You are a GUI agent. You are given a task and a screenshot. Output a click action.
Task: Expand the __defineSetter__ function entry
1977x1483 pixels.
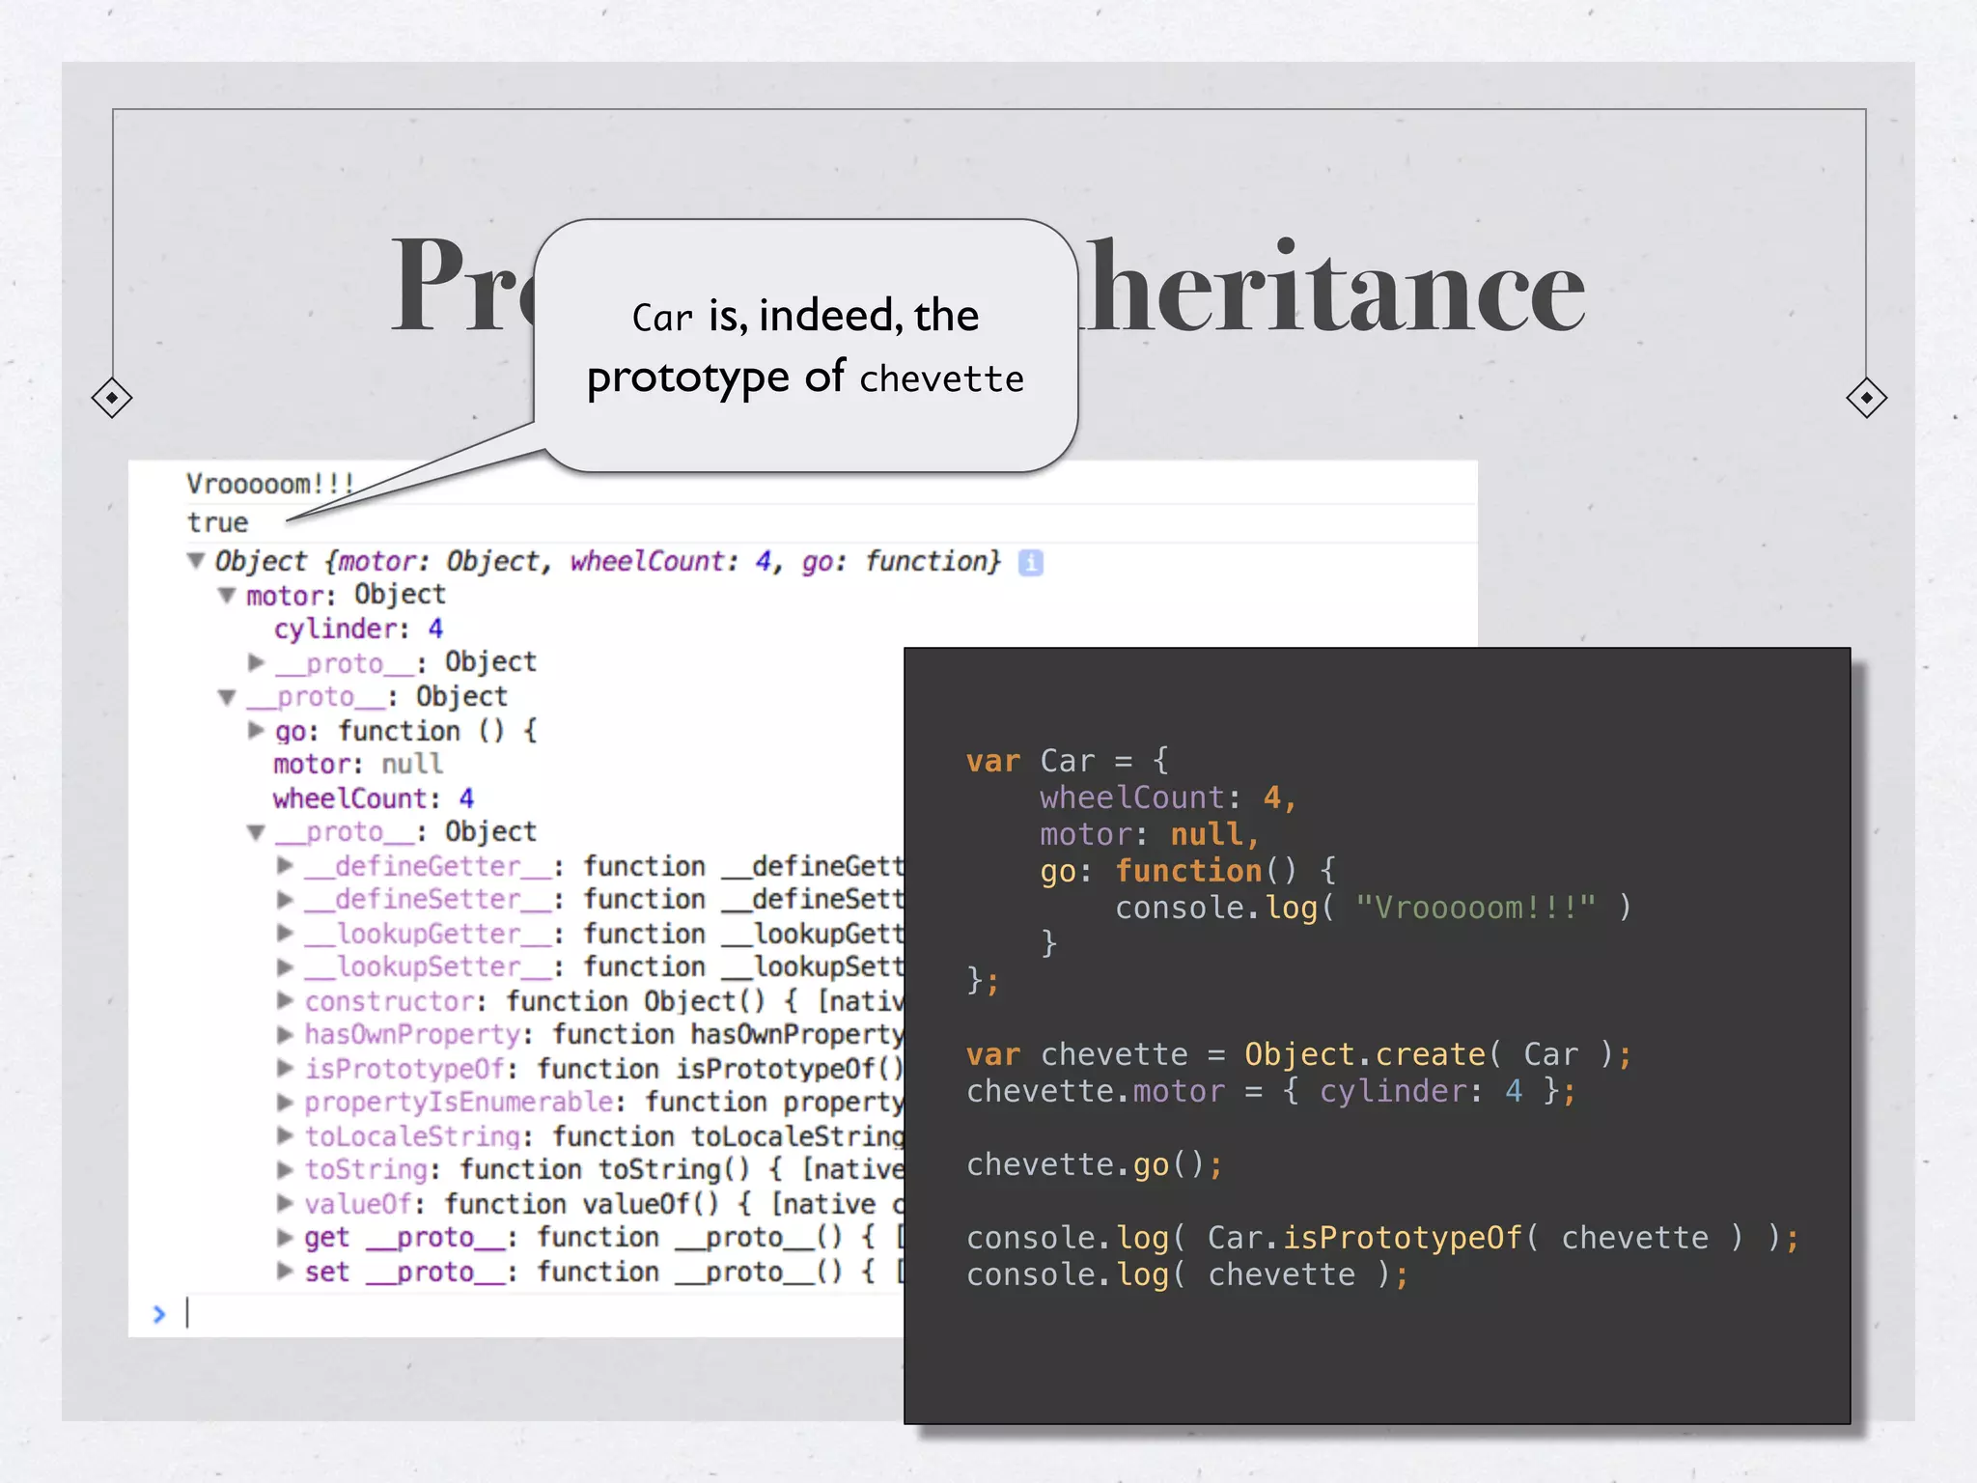click(x=285, y=900)
